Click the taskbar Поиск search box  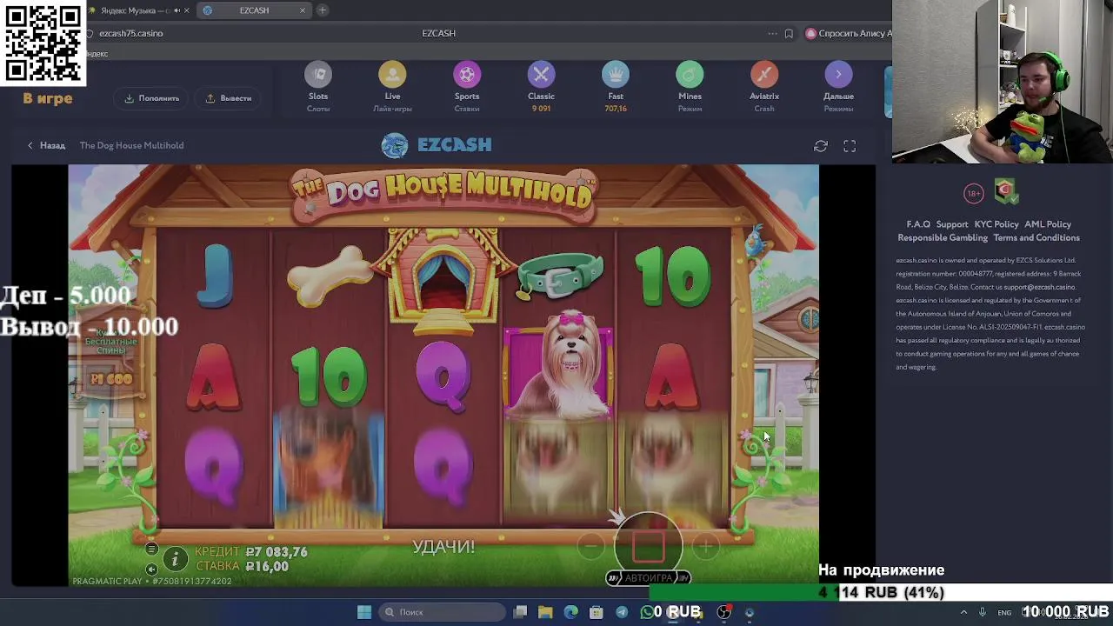pos(442,612)
